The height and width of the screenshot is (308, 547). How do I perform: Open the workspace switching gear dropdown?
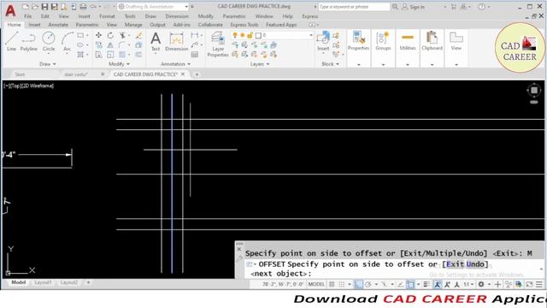click(483, 284)
